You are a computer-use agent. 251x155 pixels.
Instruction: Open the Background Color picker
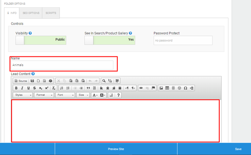click(103, 95)
